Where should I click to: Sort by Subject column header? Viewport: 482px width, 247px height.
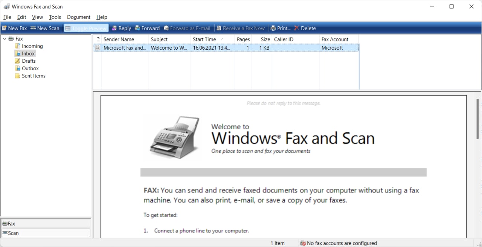170,39
